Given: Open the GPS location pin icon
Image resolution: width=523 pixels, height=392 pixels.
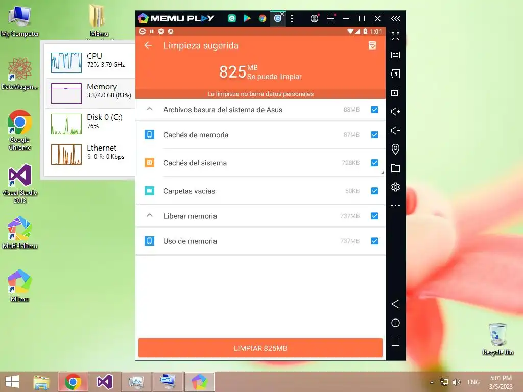Looking at the screenshot, I should 396,149.
